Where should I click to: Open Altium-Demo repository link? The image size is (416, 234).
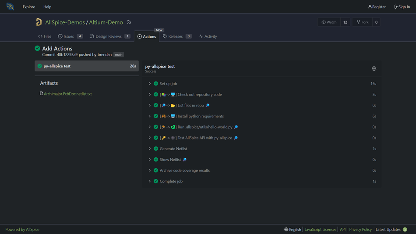(106, 22)
